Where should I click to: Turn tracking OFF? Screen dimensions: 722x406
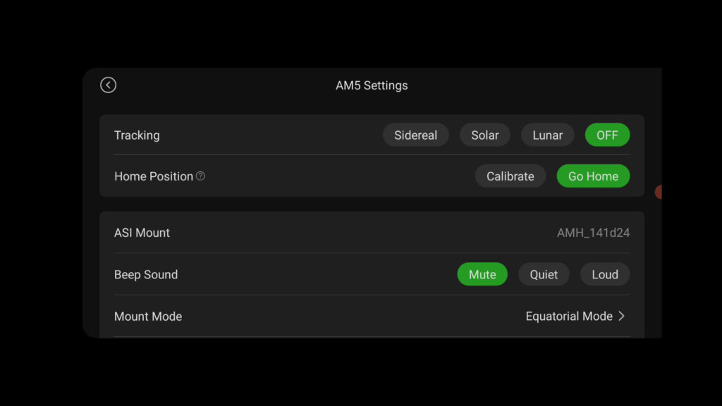[x=607, y=135]
